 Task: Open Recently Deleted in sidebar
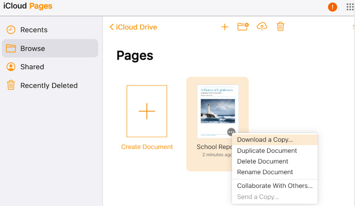[x=49, y=86]
